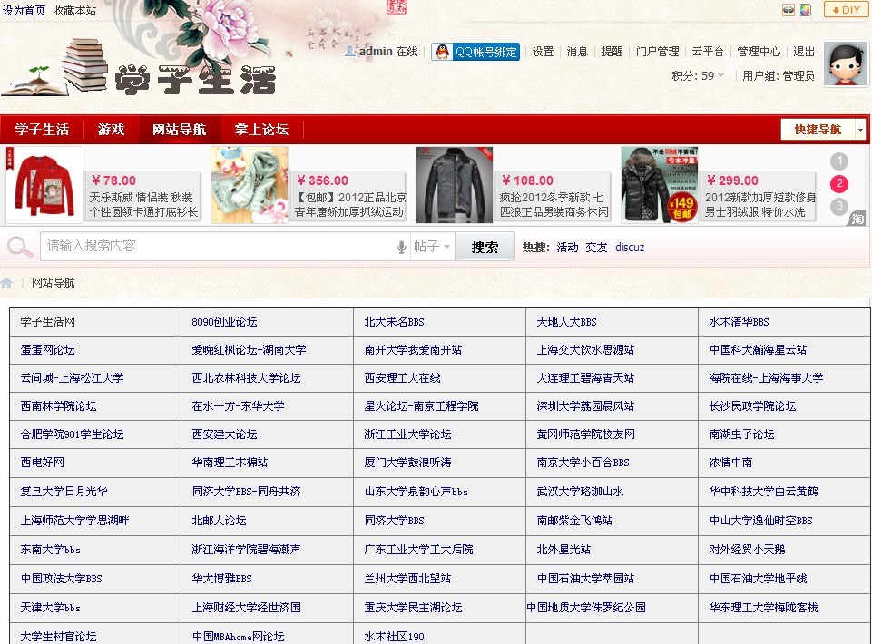Click the magnifier icon in the search bar
The width and height of the screenshot is (872, 644).
coord(18,246)
